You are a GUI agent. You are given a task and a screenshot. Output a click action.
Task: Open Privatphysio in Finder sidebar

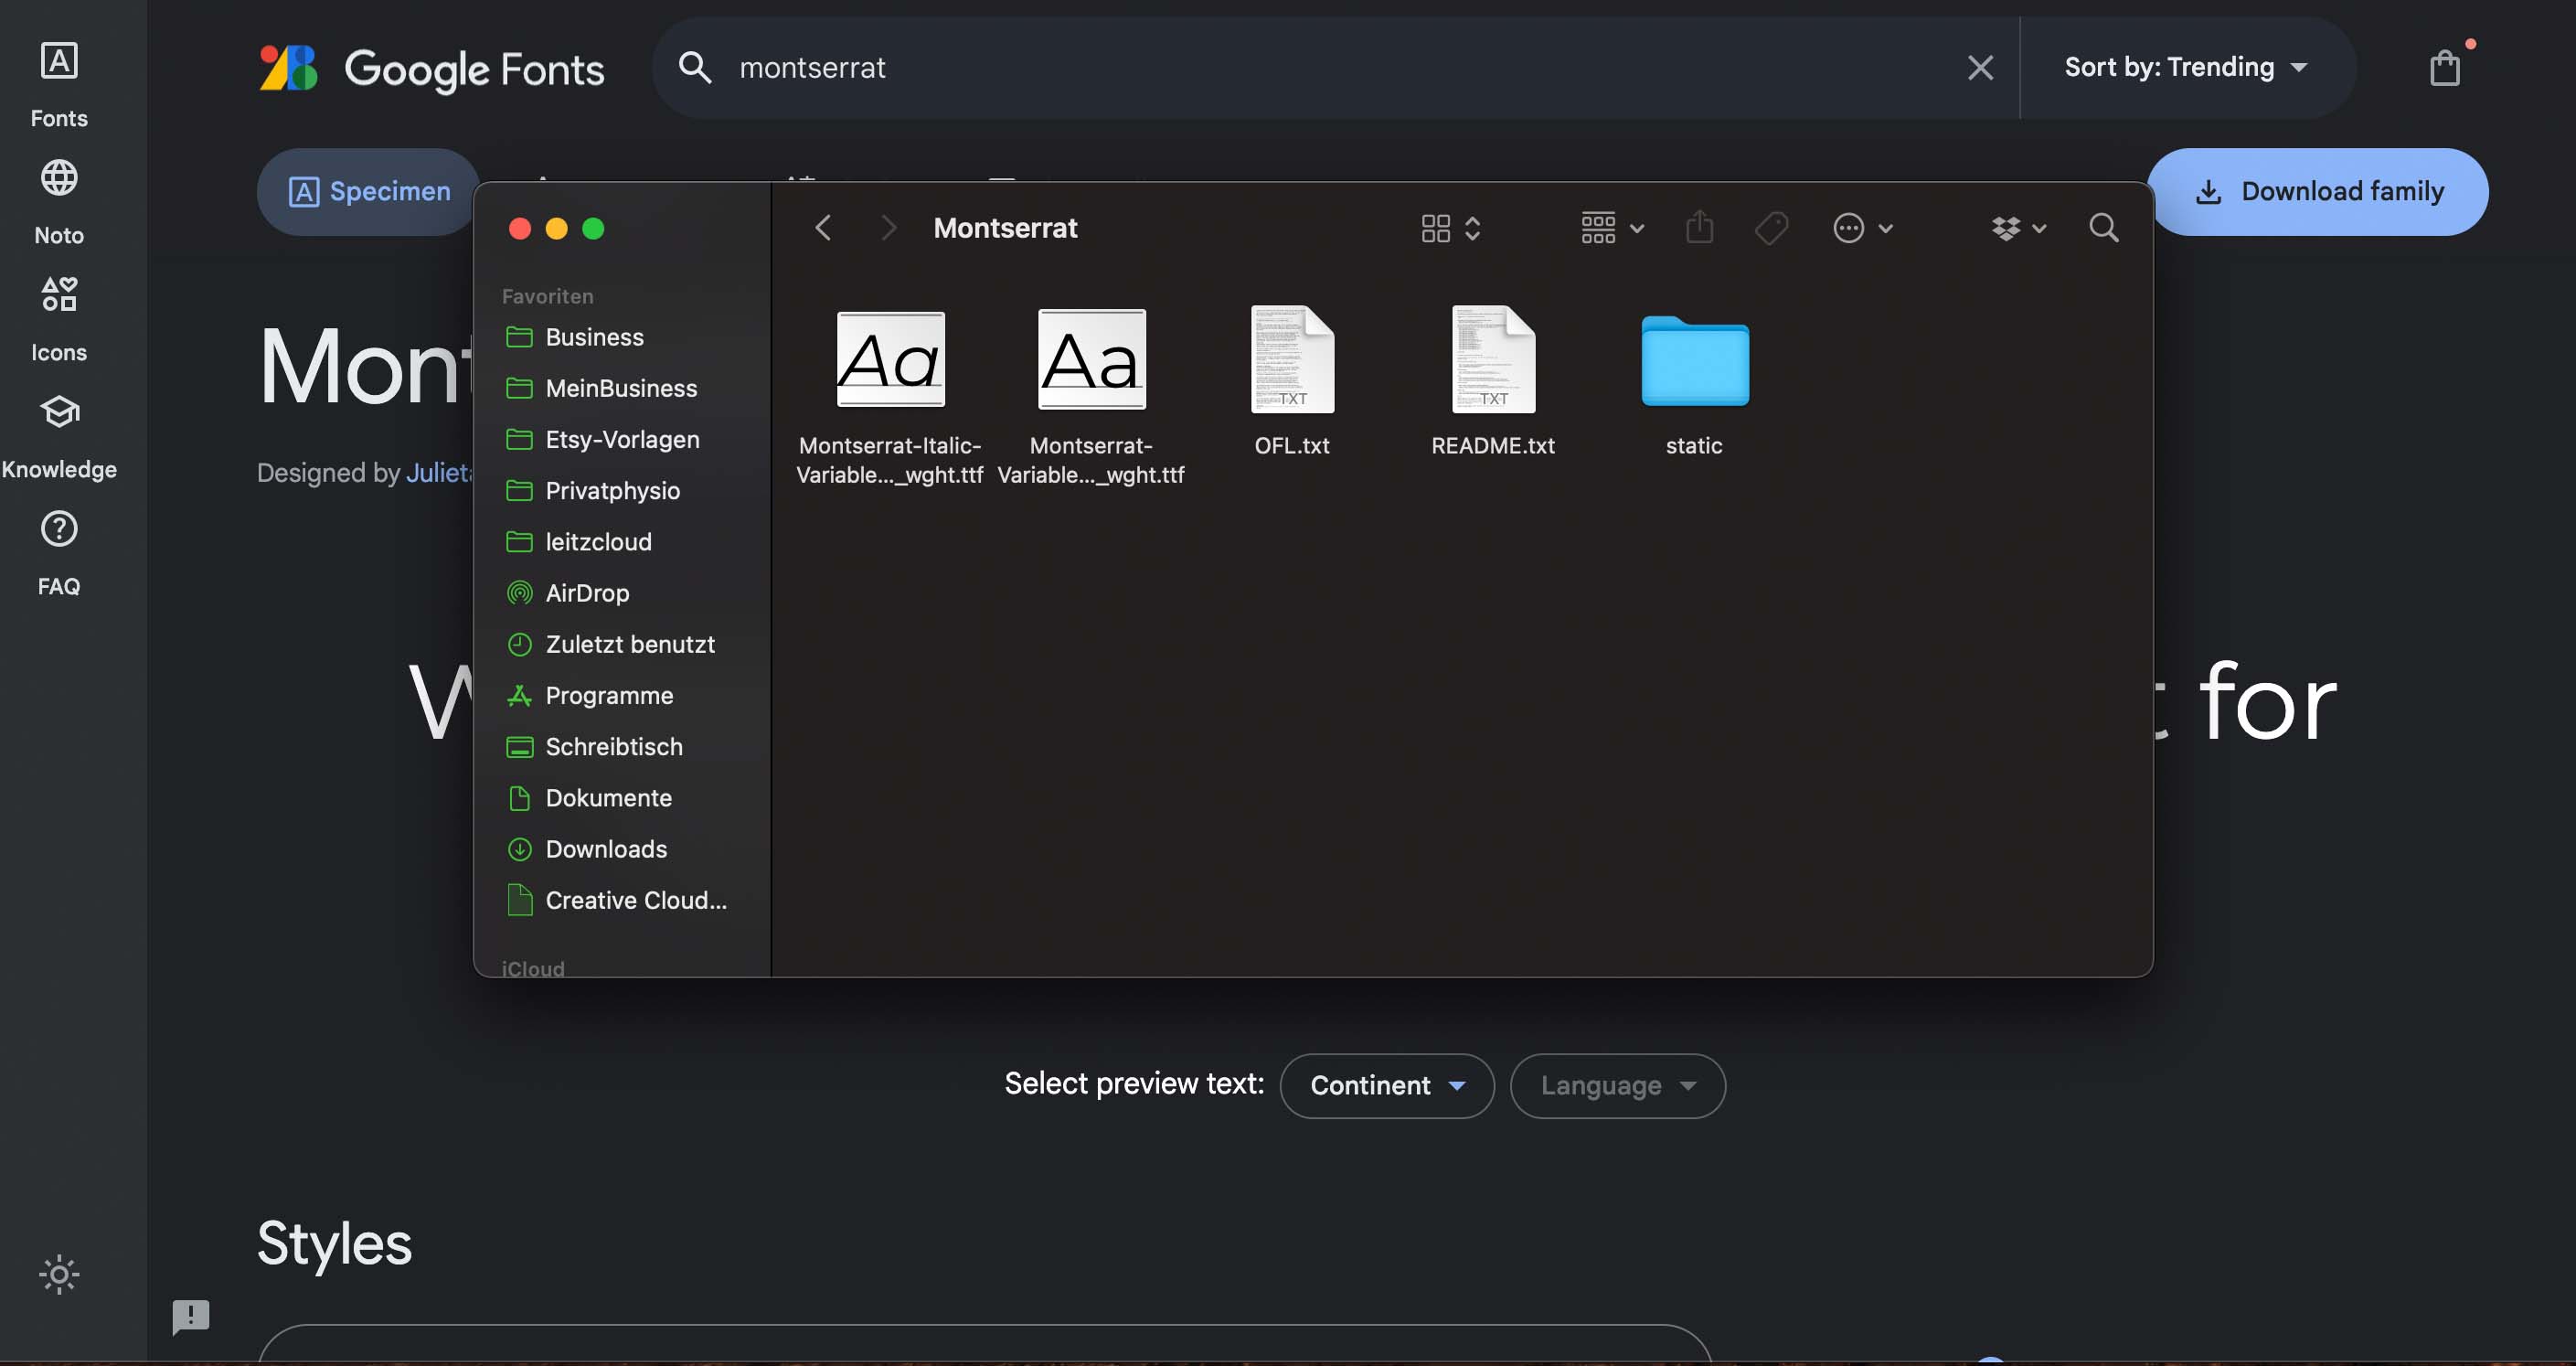pos(621,490)
